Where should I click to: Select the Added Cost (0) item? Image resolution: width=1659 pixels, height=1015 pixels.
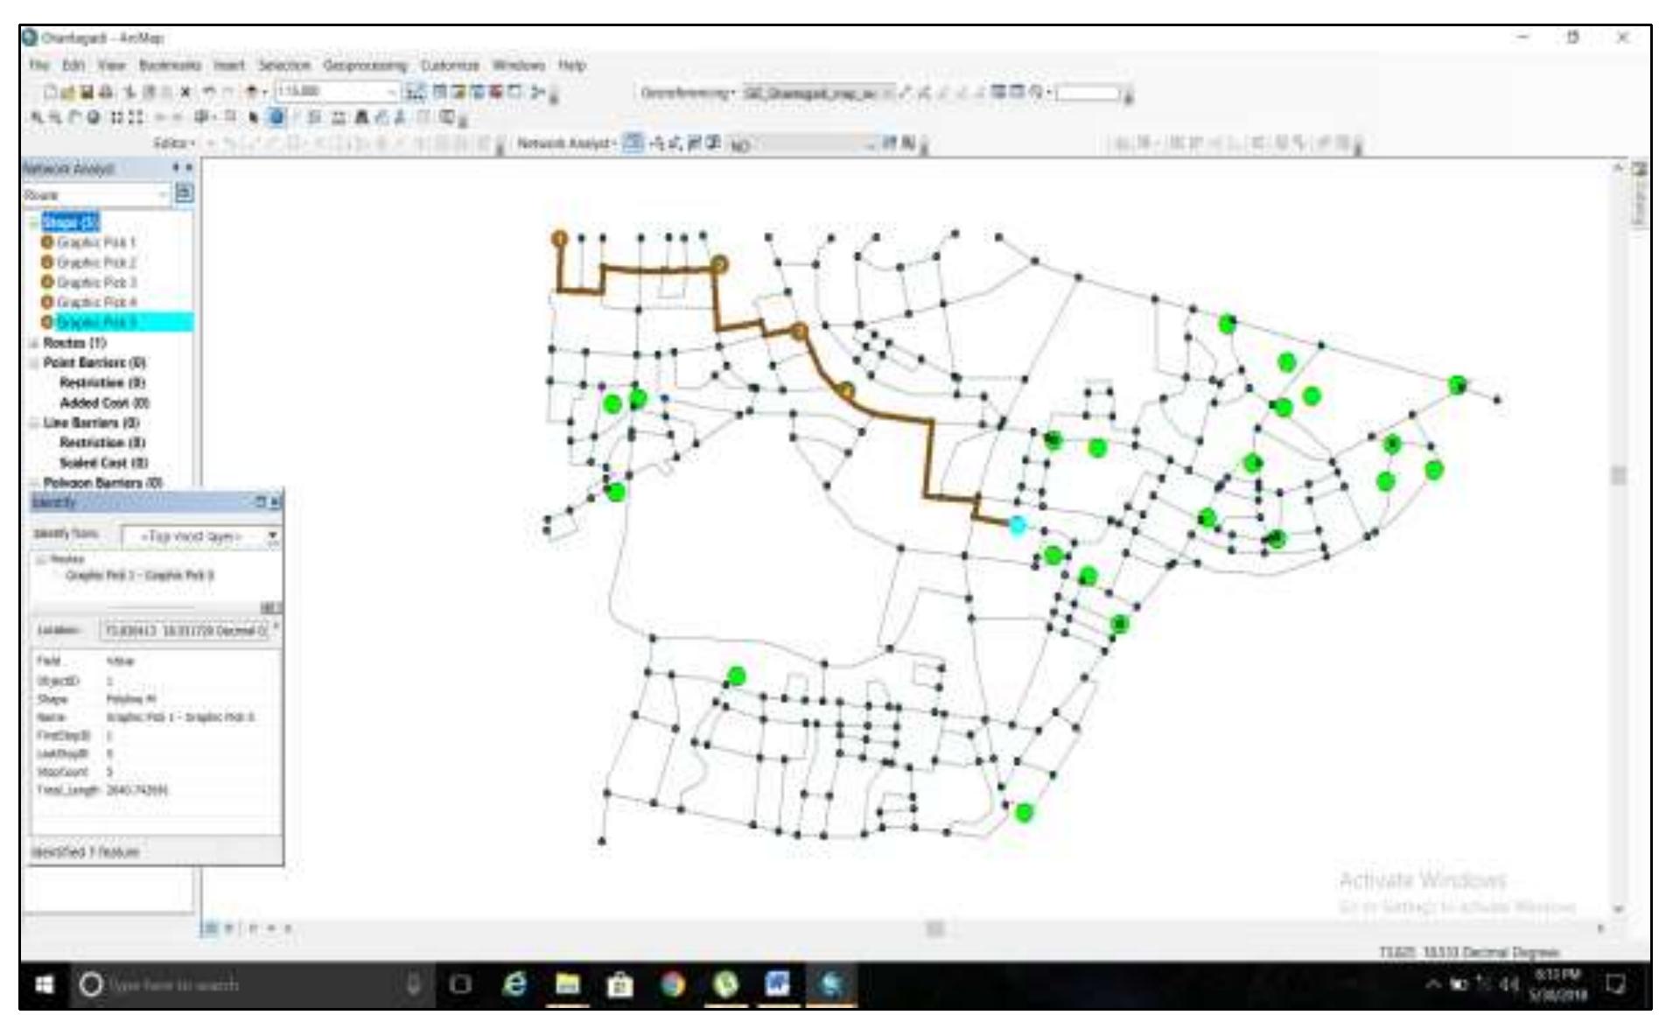click(x=104, y=403)
